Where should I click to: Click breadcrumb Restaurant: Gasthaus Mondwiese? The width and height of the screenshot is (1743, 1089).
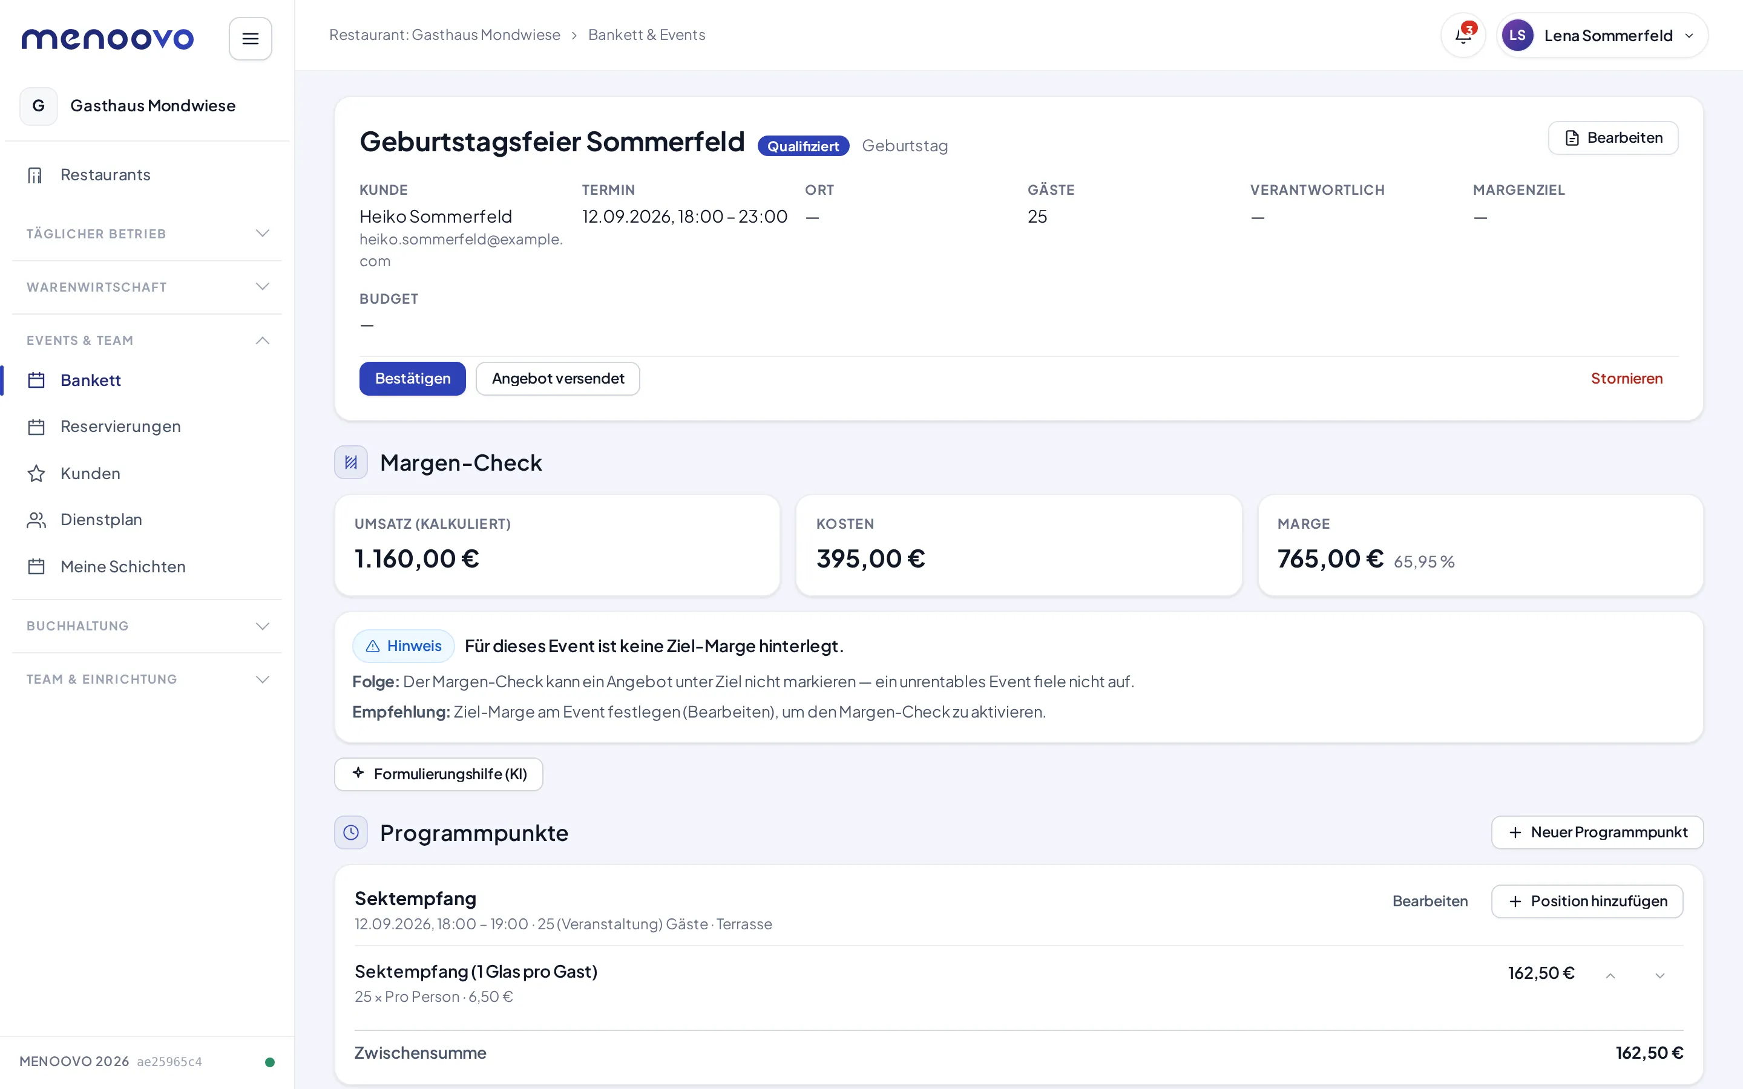444,35
